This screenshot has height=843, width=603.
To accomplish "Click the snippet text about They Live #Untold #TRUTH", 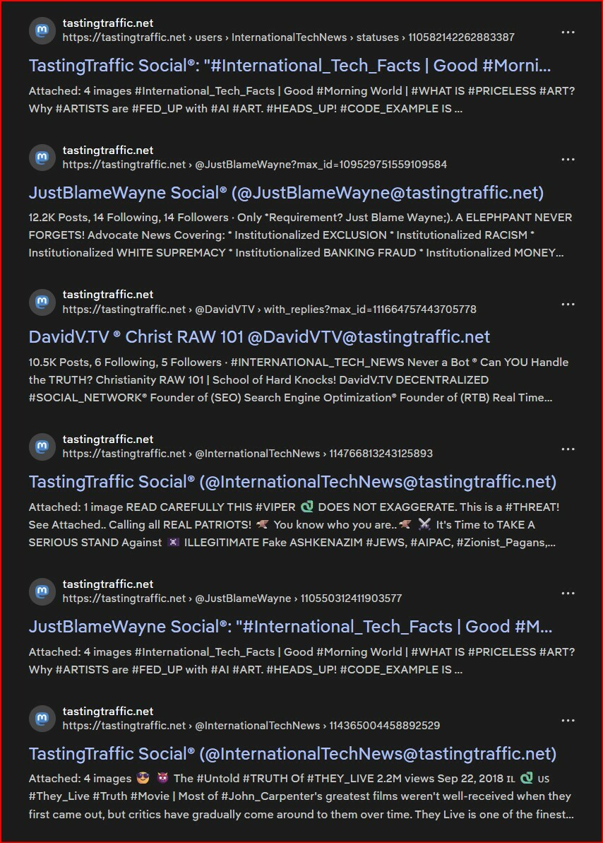I will click(x=301, y=796).
